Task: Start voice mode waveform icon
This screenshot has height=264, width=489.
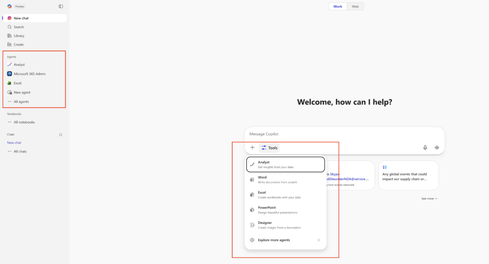Action: click(x=436, y=148)
